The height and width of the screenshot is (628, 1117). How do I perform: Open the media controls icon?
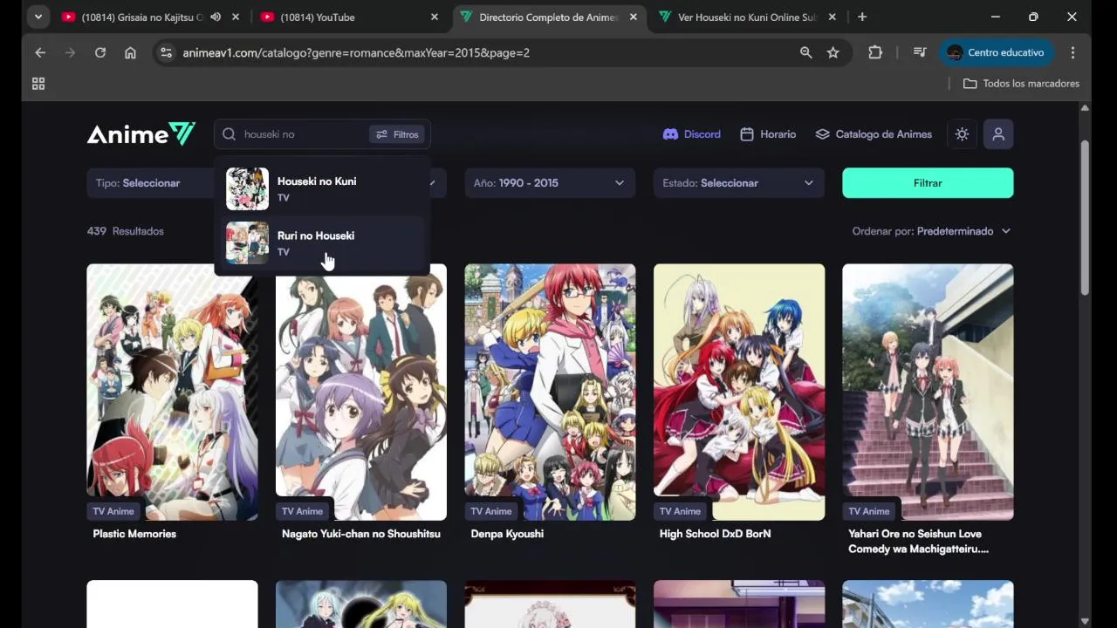pos(920,52)
